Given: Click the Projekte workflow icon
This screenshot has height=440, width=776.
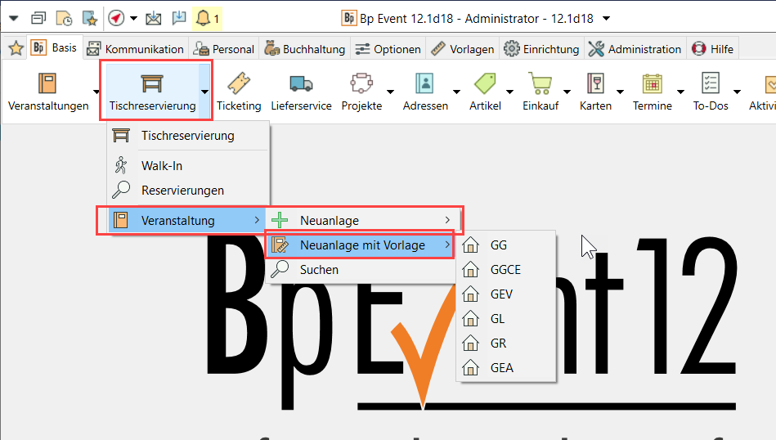Looking at the screenshot, I should click(x=361, y=84).
